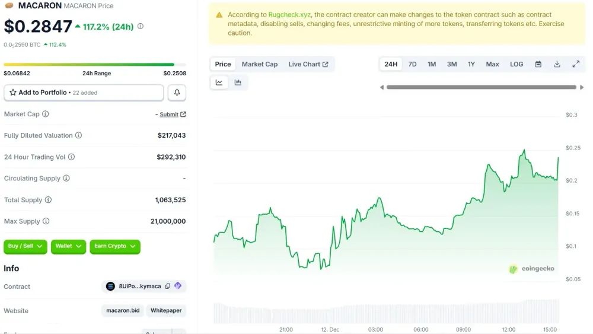Switch to the Market Cap tab
The height and width of the screenshot is (334, 593).
[259, 64]
